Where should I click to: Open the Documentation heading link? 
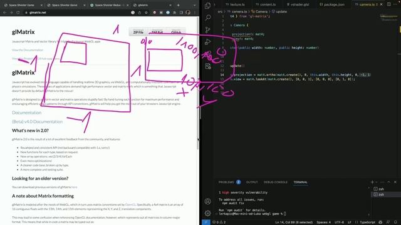pos(26,112)
